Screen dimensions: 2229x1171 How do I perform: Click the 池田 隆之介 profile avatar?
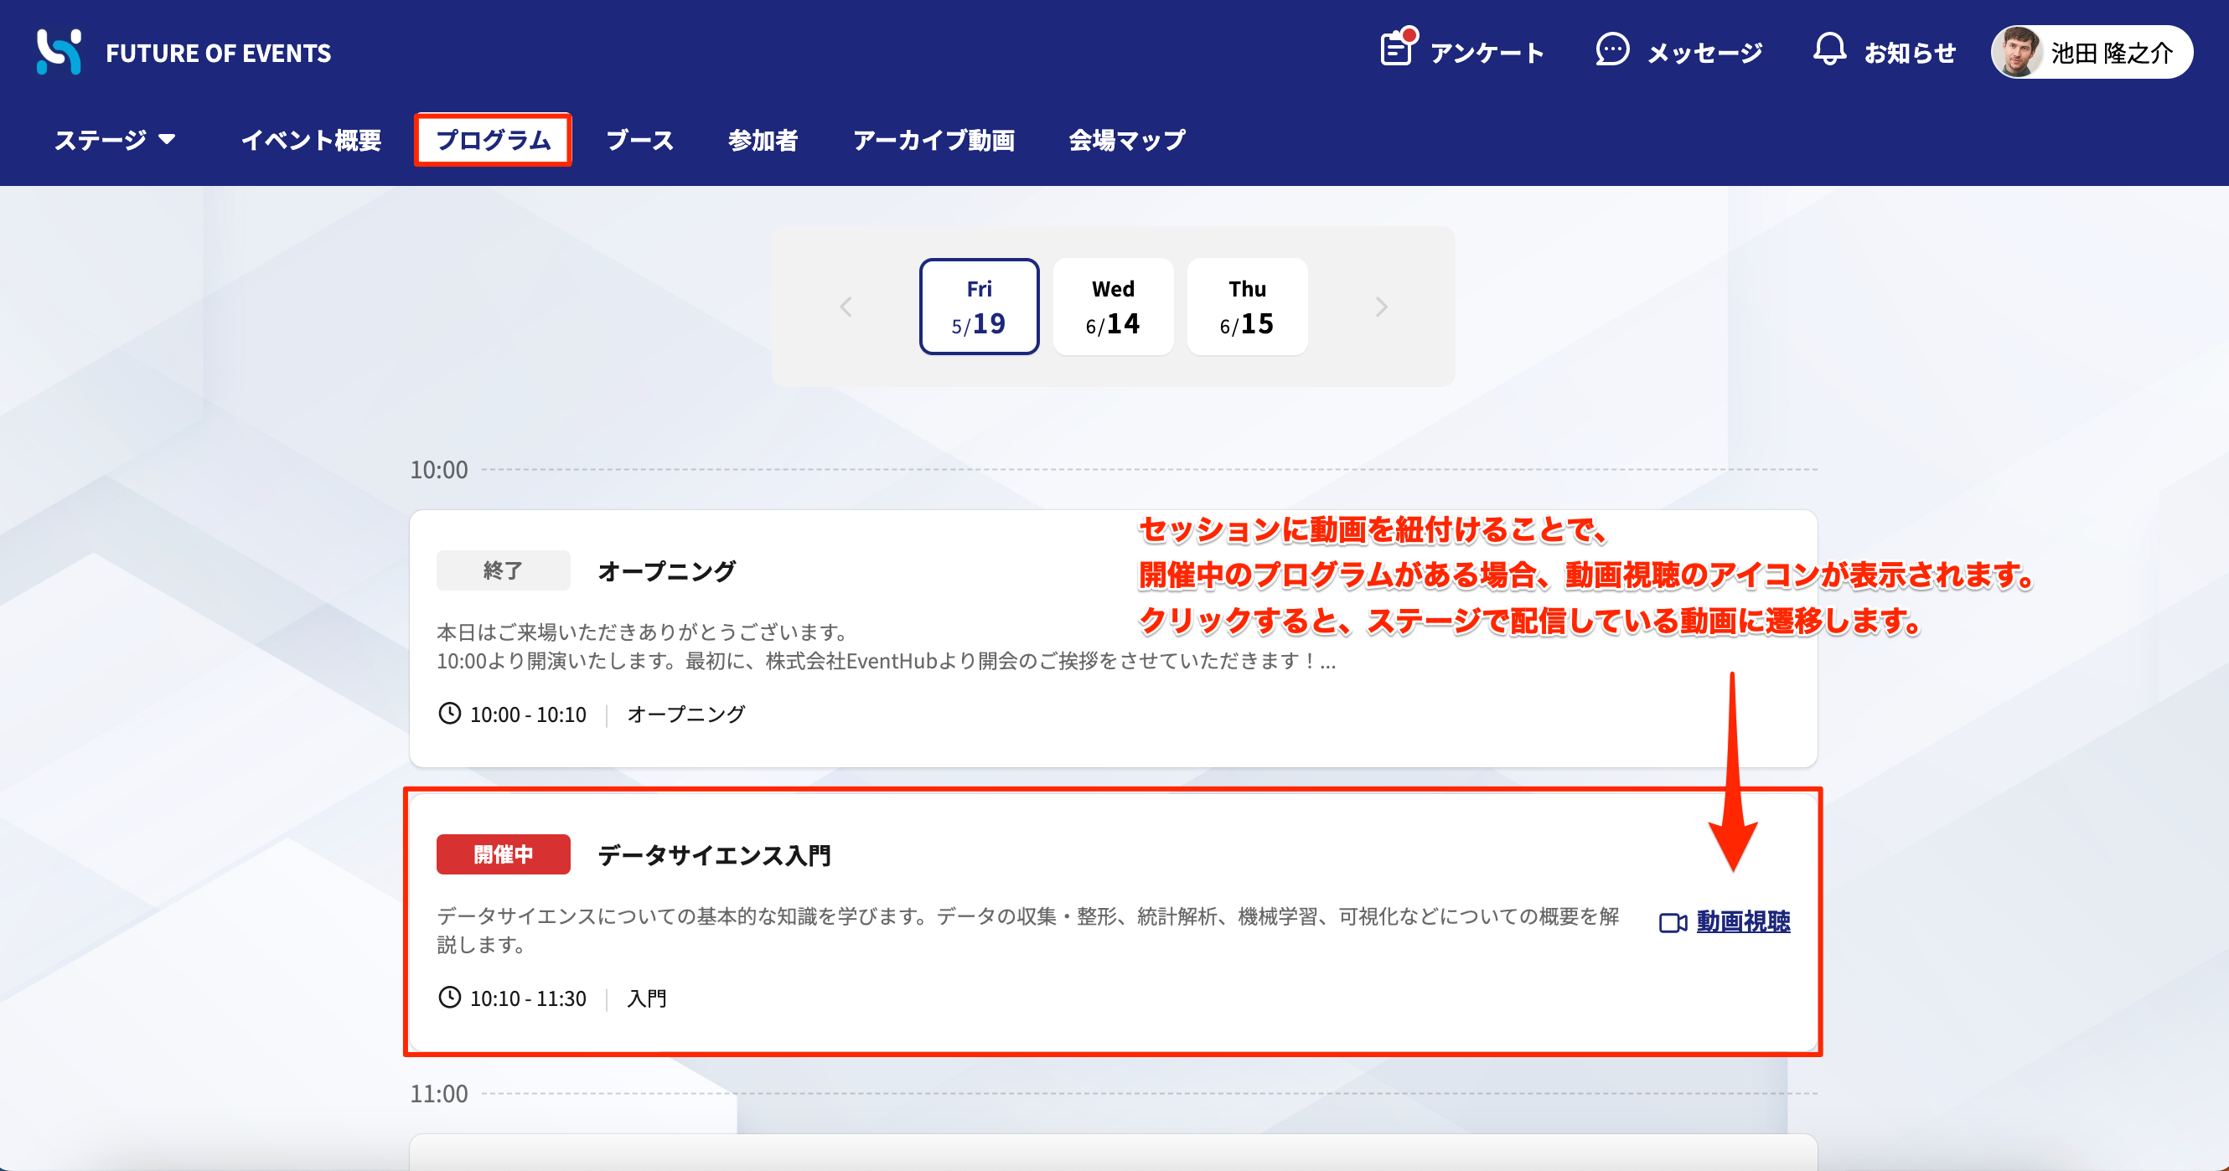tap(2017, 52)
